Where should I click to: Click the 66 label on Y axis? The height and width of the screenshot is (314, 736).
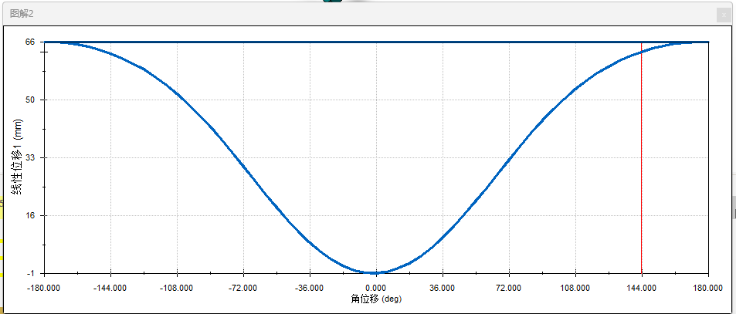click(29, 42)
